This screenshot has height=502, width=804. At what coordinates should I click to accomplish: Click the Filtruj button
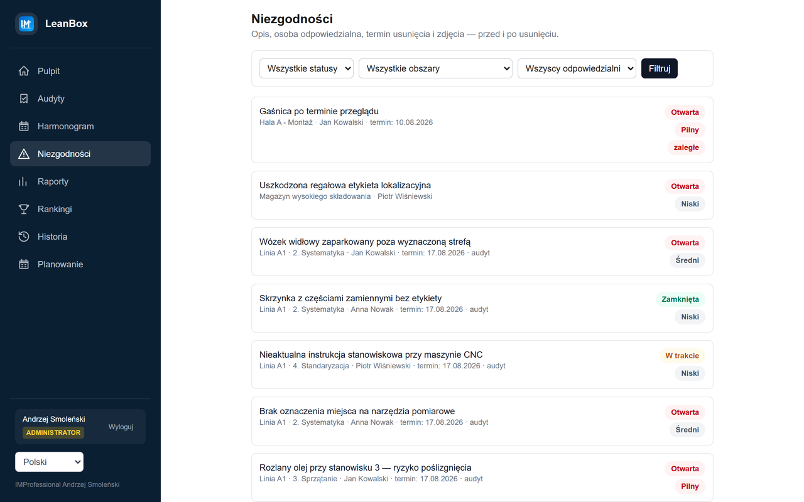tap(660, 68)
